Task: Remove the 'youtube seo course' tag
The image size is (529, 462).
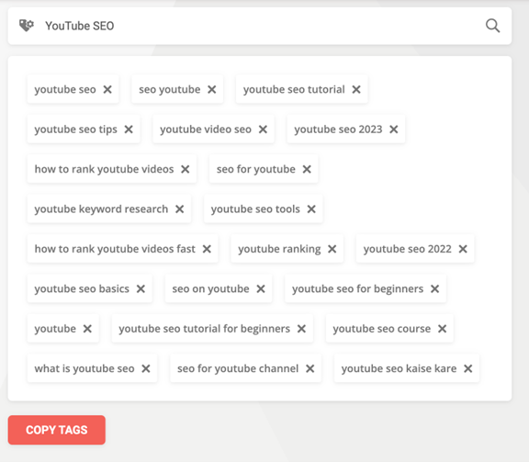Action: coord(443,329)
